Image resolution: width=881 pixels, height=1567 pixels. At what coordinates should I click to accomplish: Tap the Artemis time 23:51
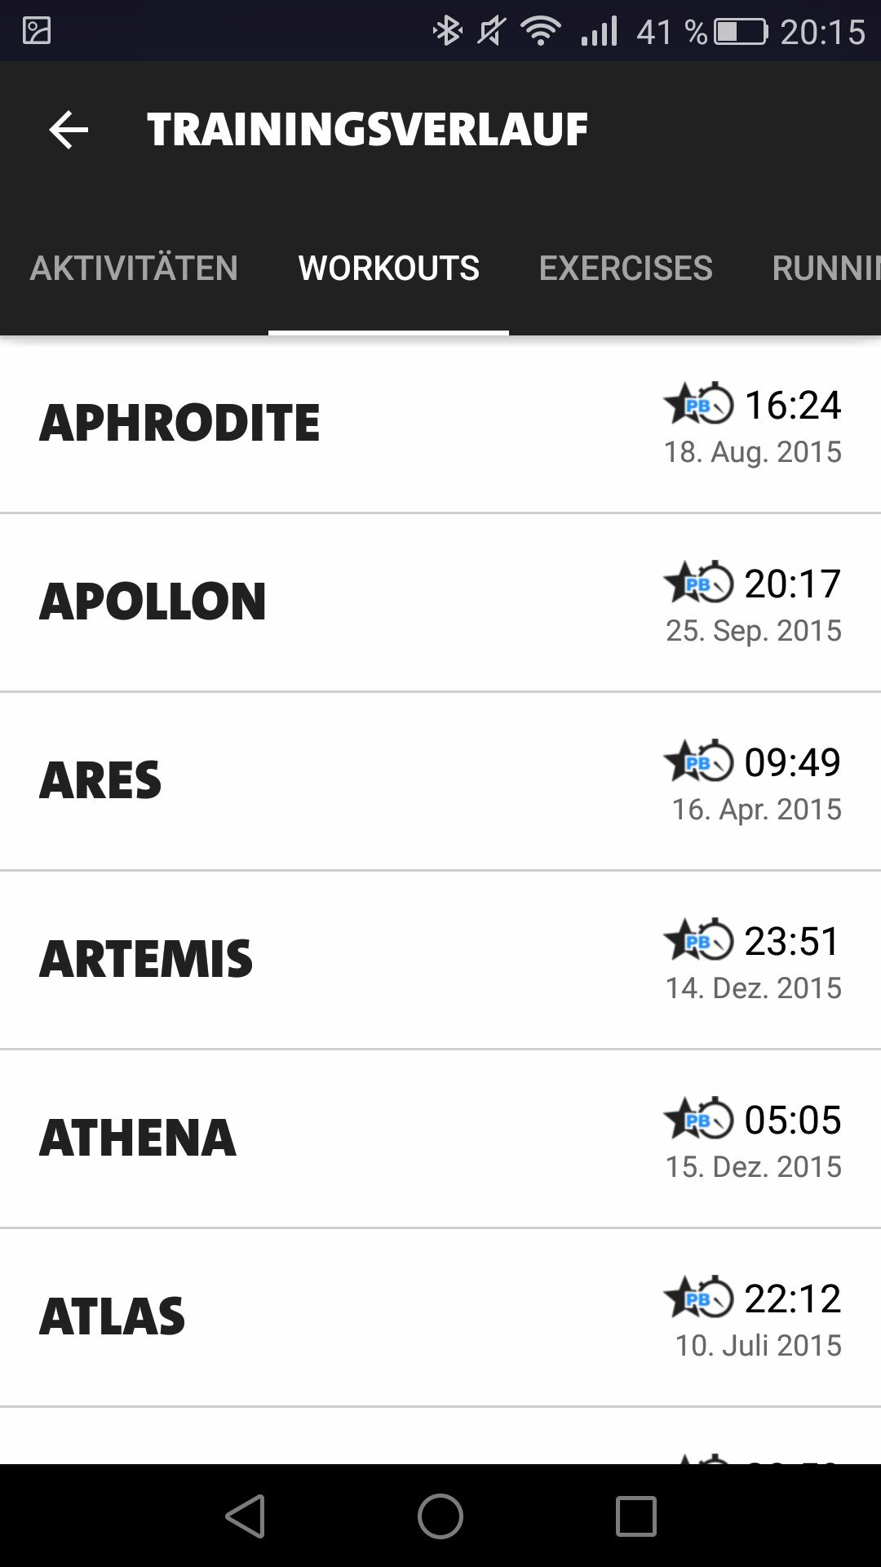pyautogui.click(x=791, y=941)
